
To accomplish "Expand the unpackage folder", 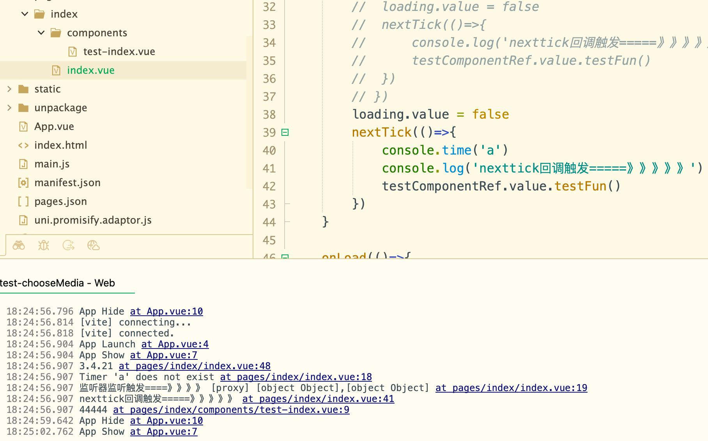I will click(x=9, y=108).
